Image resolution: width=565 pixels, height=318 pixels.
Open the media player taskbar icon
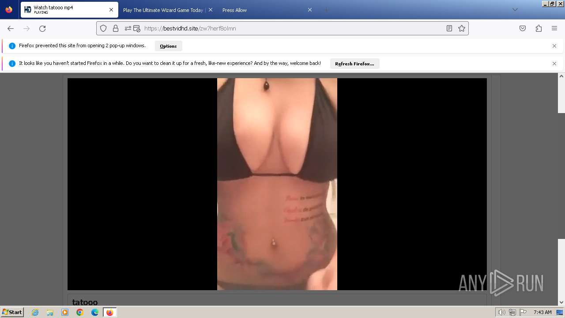65,312
